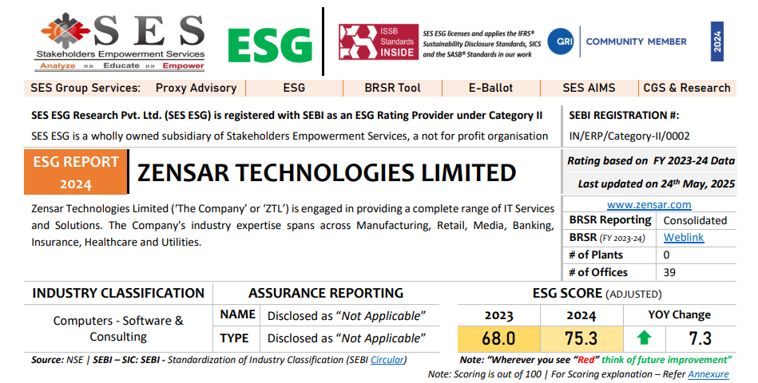Viewport: 758px width, 383px height.
Task: Click the 'BRSR Reporting' row label
Action: 610,220
